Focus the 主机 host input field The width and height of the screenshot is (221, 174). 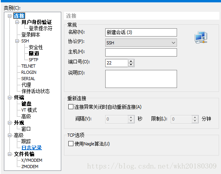[x=141, y=53]
